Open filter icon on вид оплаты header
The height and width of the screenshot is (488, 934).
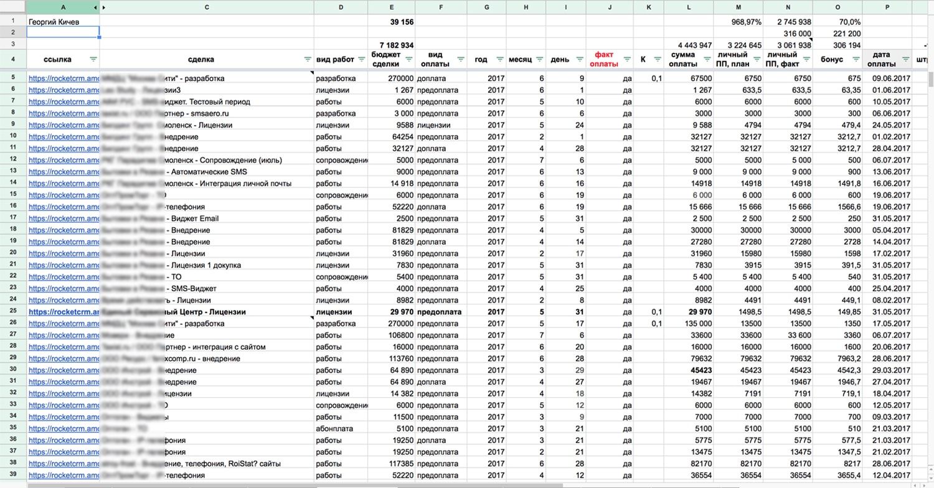pyautogui.click(x=460, y=59)
